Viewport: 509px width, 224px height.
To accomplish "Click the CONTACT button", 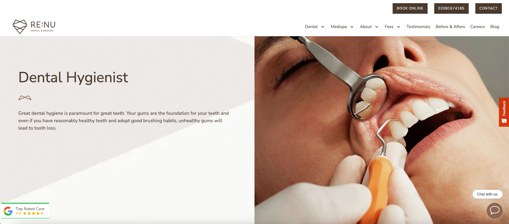I will [x=488, y=8].
